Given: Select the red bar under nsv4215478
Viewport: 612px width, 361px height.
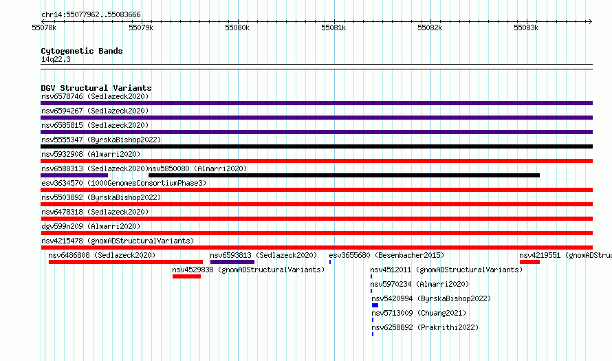Looking at the screenshot, I should pyautogui.click(x=316, y=248).
